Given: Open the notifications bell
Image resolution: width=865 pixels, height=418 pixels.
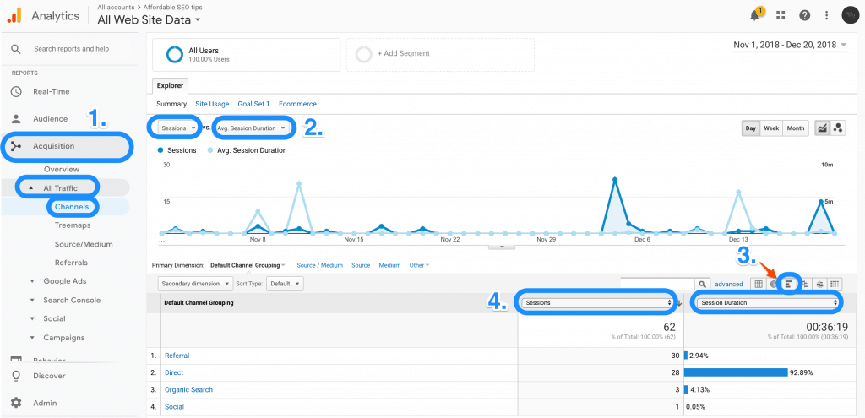Looking at the screenshot, I should point(754,15).
